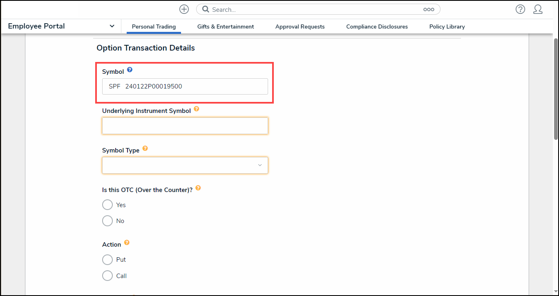Open the Help question mark icon

[x=520, y=9]
